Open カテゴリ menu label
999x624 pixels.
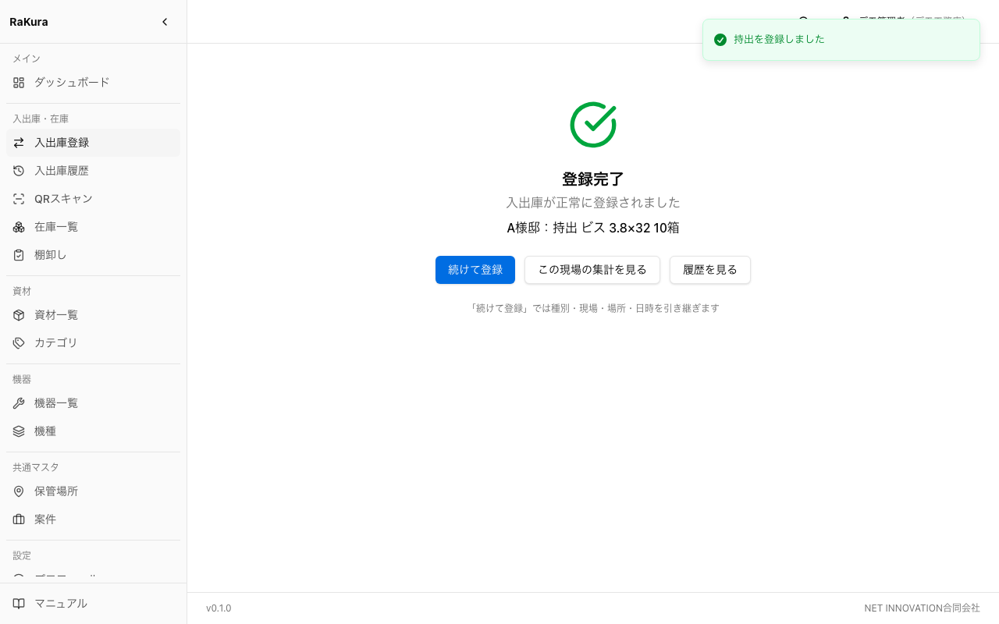(x=56, y=343)
